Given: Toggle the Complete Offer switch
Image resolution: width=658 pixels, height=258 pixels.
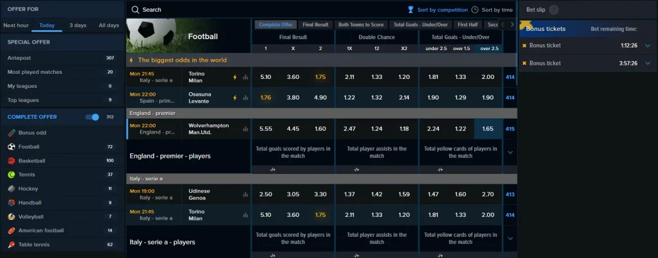Looking at the screenshot, I should click(x=93, y=117).
